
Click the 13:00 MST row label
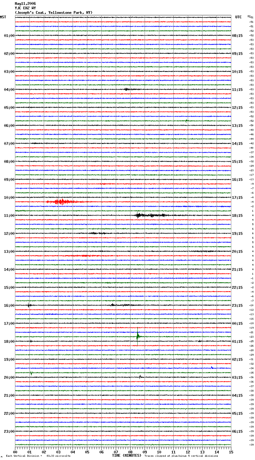tap(9, 252)
